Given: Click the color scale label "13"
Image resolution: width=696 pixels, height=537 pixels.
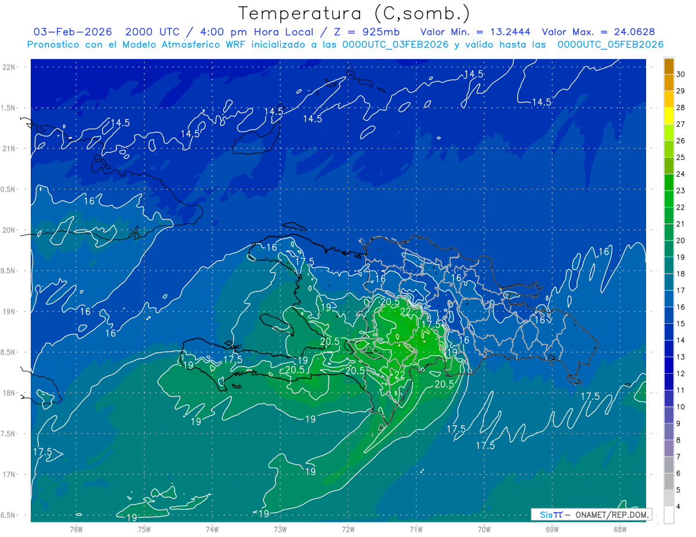Looking at the screenshot, I should point(681,357).
